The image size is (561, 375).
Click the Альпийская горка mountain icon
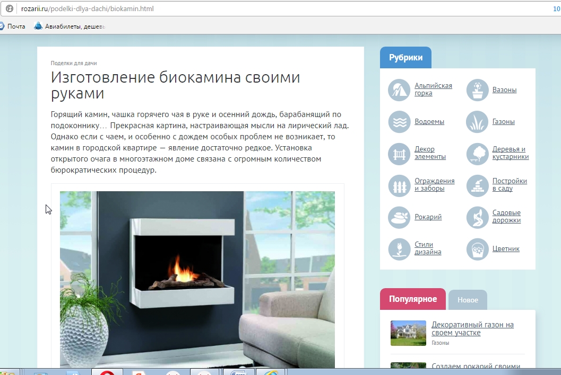399,90
